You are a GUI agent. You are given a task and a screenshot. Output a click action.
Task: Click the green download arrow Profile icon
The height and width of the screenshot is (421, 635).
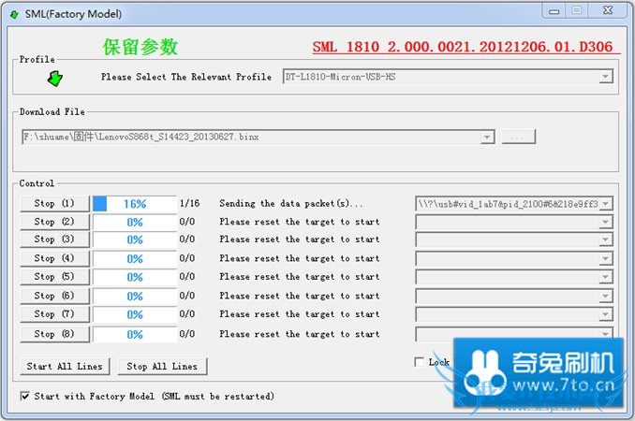click(55, 79)
